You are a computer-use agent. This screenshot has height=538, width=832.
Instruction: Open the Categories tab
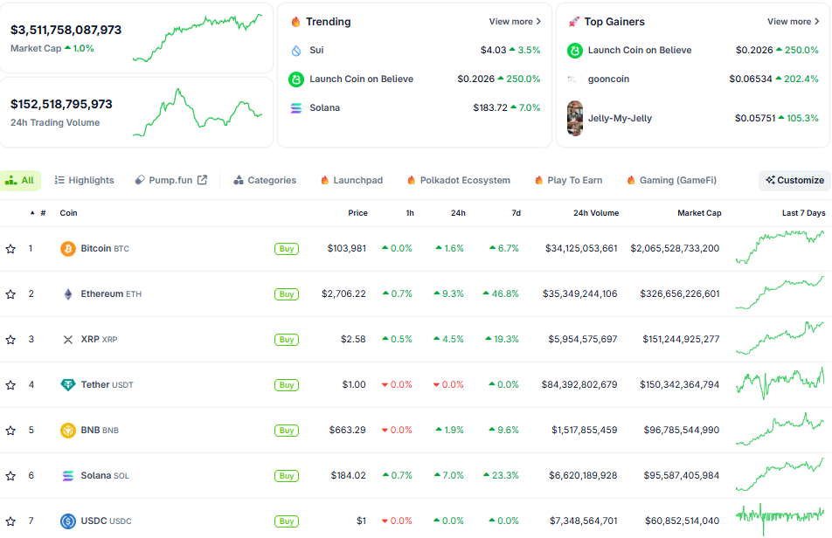coord(265,180)
